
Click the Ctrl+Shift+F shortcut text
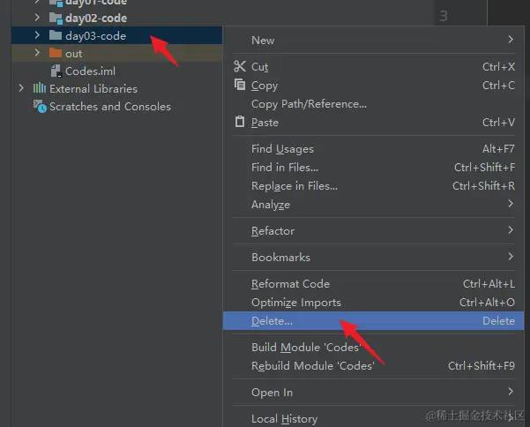(485, 167)
